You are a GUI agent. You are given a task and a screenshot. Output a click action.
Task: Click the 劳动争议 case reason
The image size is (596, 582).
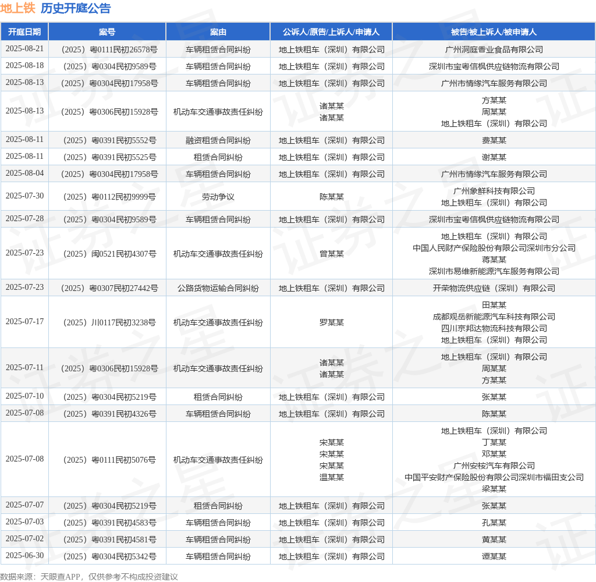pyautogui.click(x=218, y=197)
